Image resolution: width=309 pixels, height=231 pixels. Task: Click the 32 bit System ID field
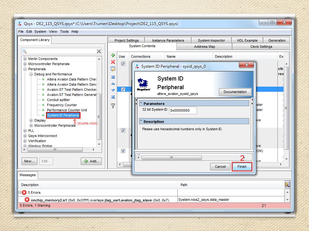183,110
